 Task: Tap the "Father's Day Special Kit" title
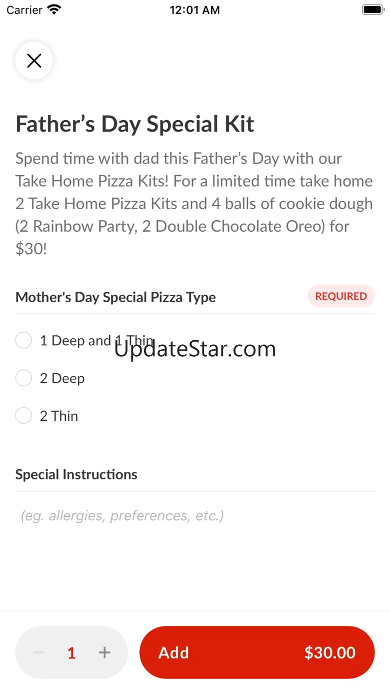[135, 124]
